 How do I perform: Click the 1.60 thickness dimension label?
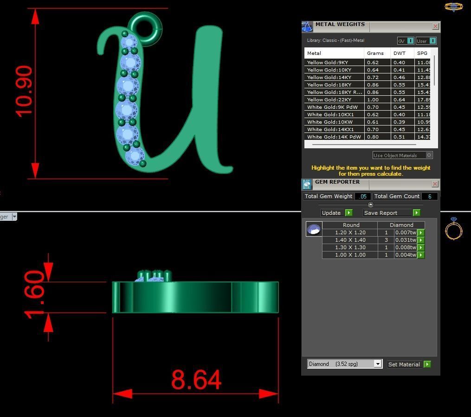[34, 294]
